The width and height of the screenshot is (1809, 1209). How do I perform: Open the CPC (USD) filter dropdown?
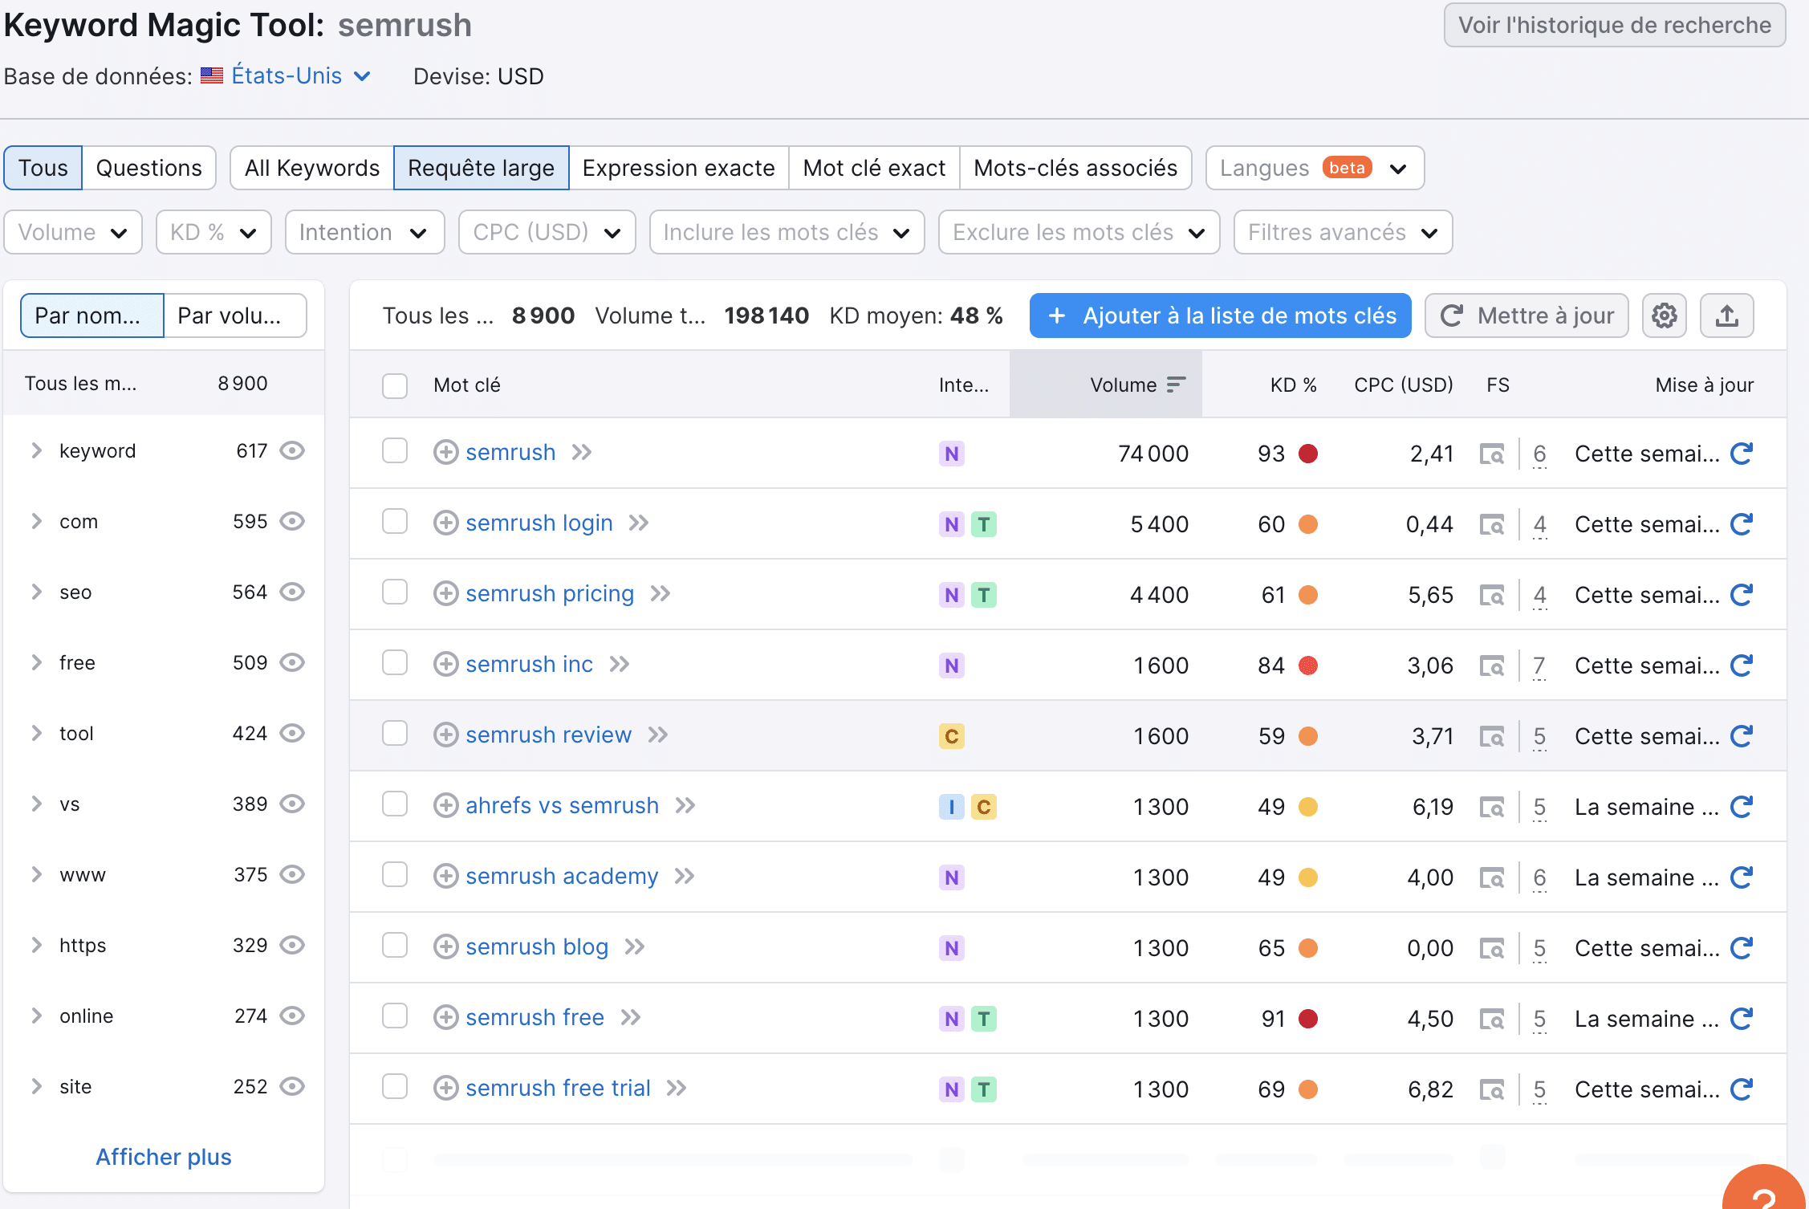coord(547,232)
